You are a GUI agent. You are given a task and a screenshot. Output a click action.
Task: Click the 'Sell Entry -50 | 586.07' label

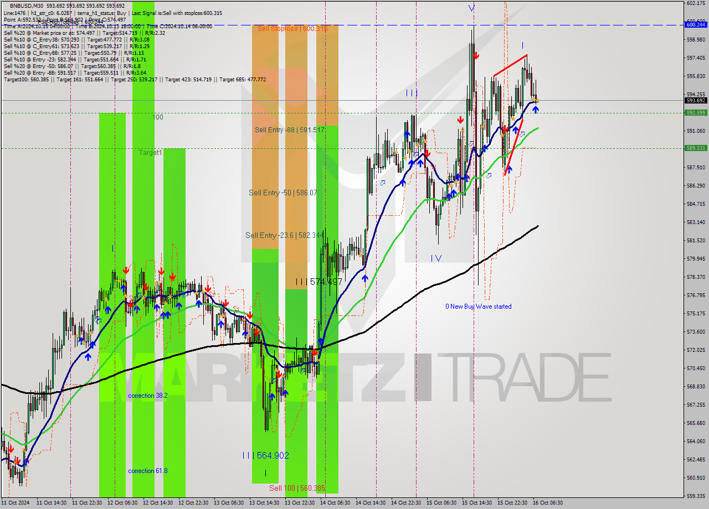[283, 193]
